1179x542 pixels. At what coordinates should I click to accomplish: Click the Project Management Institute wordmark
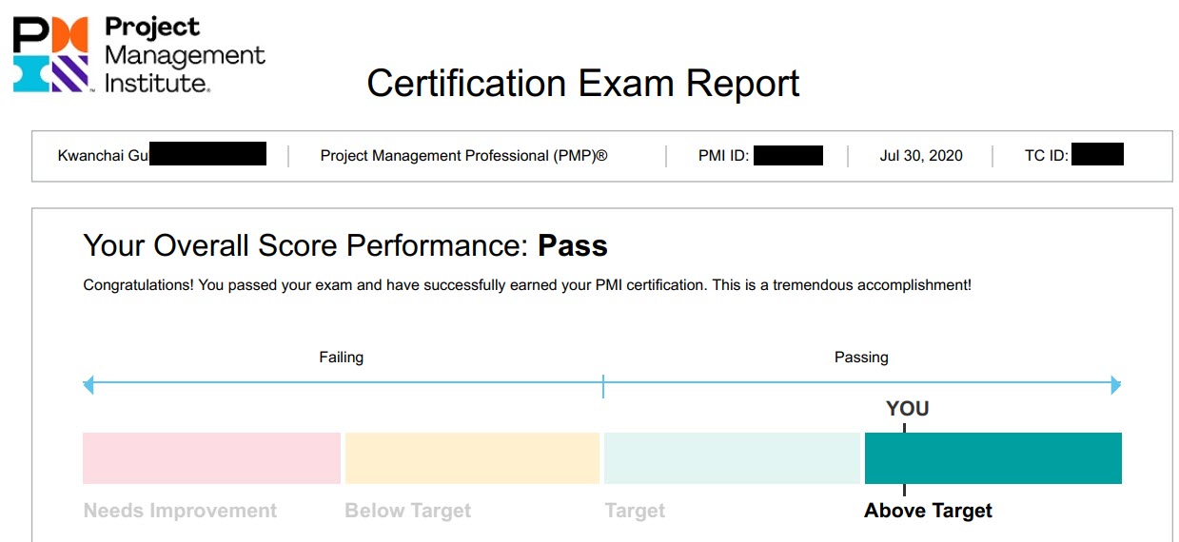click(x=185, y=55)
